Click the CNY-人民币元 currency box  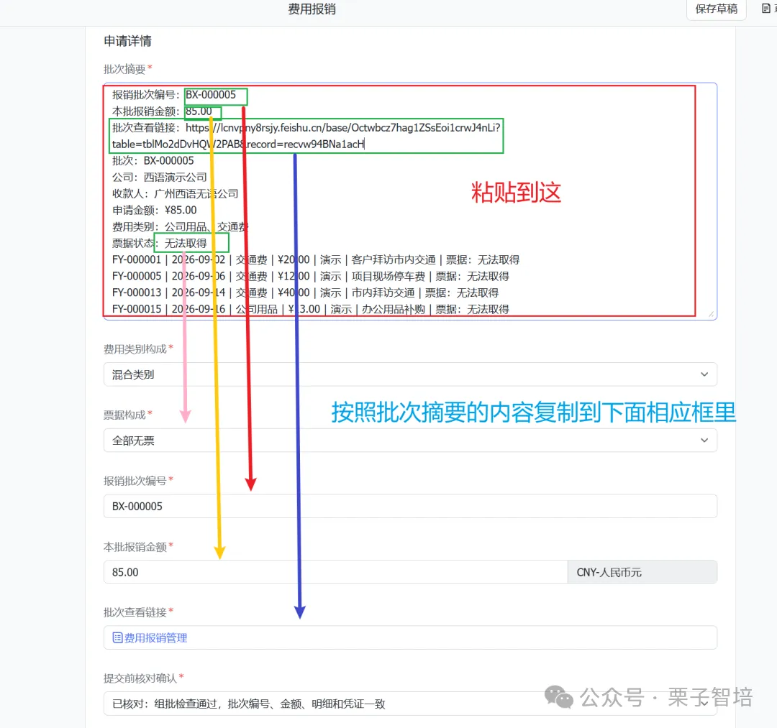(x=642, y=572)
